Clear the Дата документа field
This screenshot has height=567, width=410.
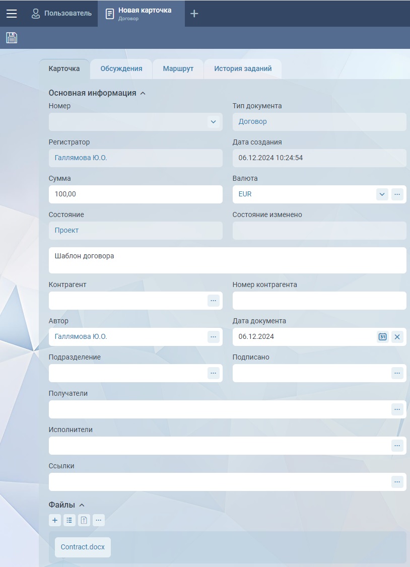click(x=397, y=337)
